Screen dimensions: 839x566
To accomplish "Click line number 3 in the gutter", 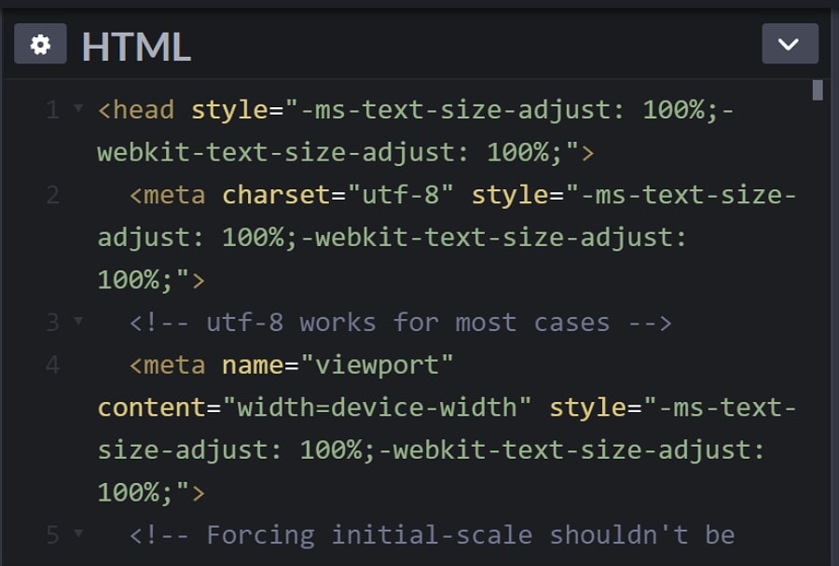I will point(52,323).
